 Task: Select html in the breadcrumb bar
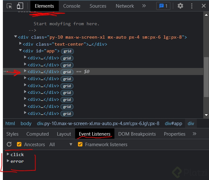coord(10,124)
